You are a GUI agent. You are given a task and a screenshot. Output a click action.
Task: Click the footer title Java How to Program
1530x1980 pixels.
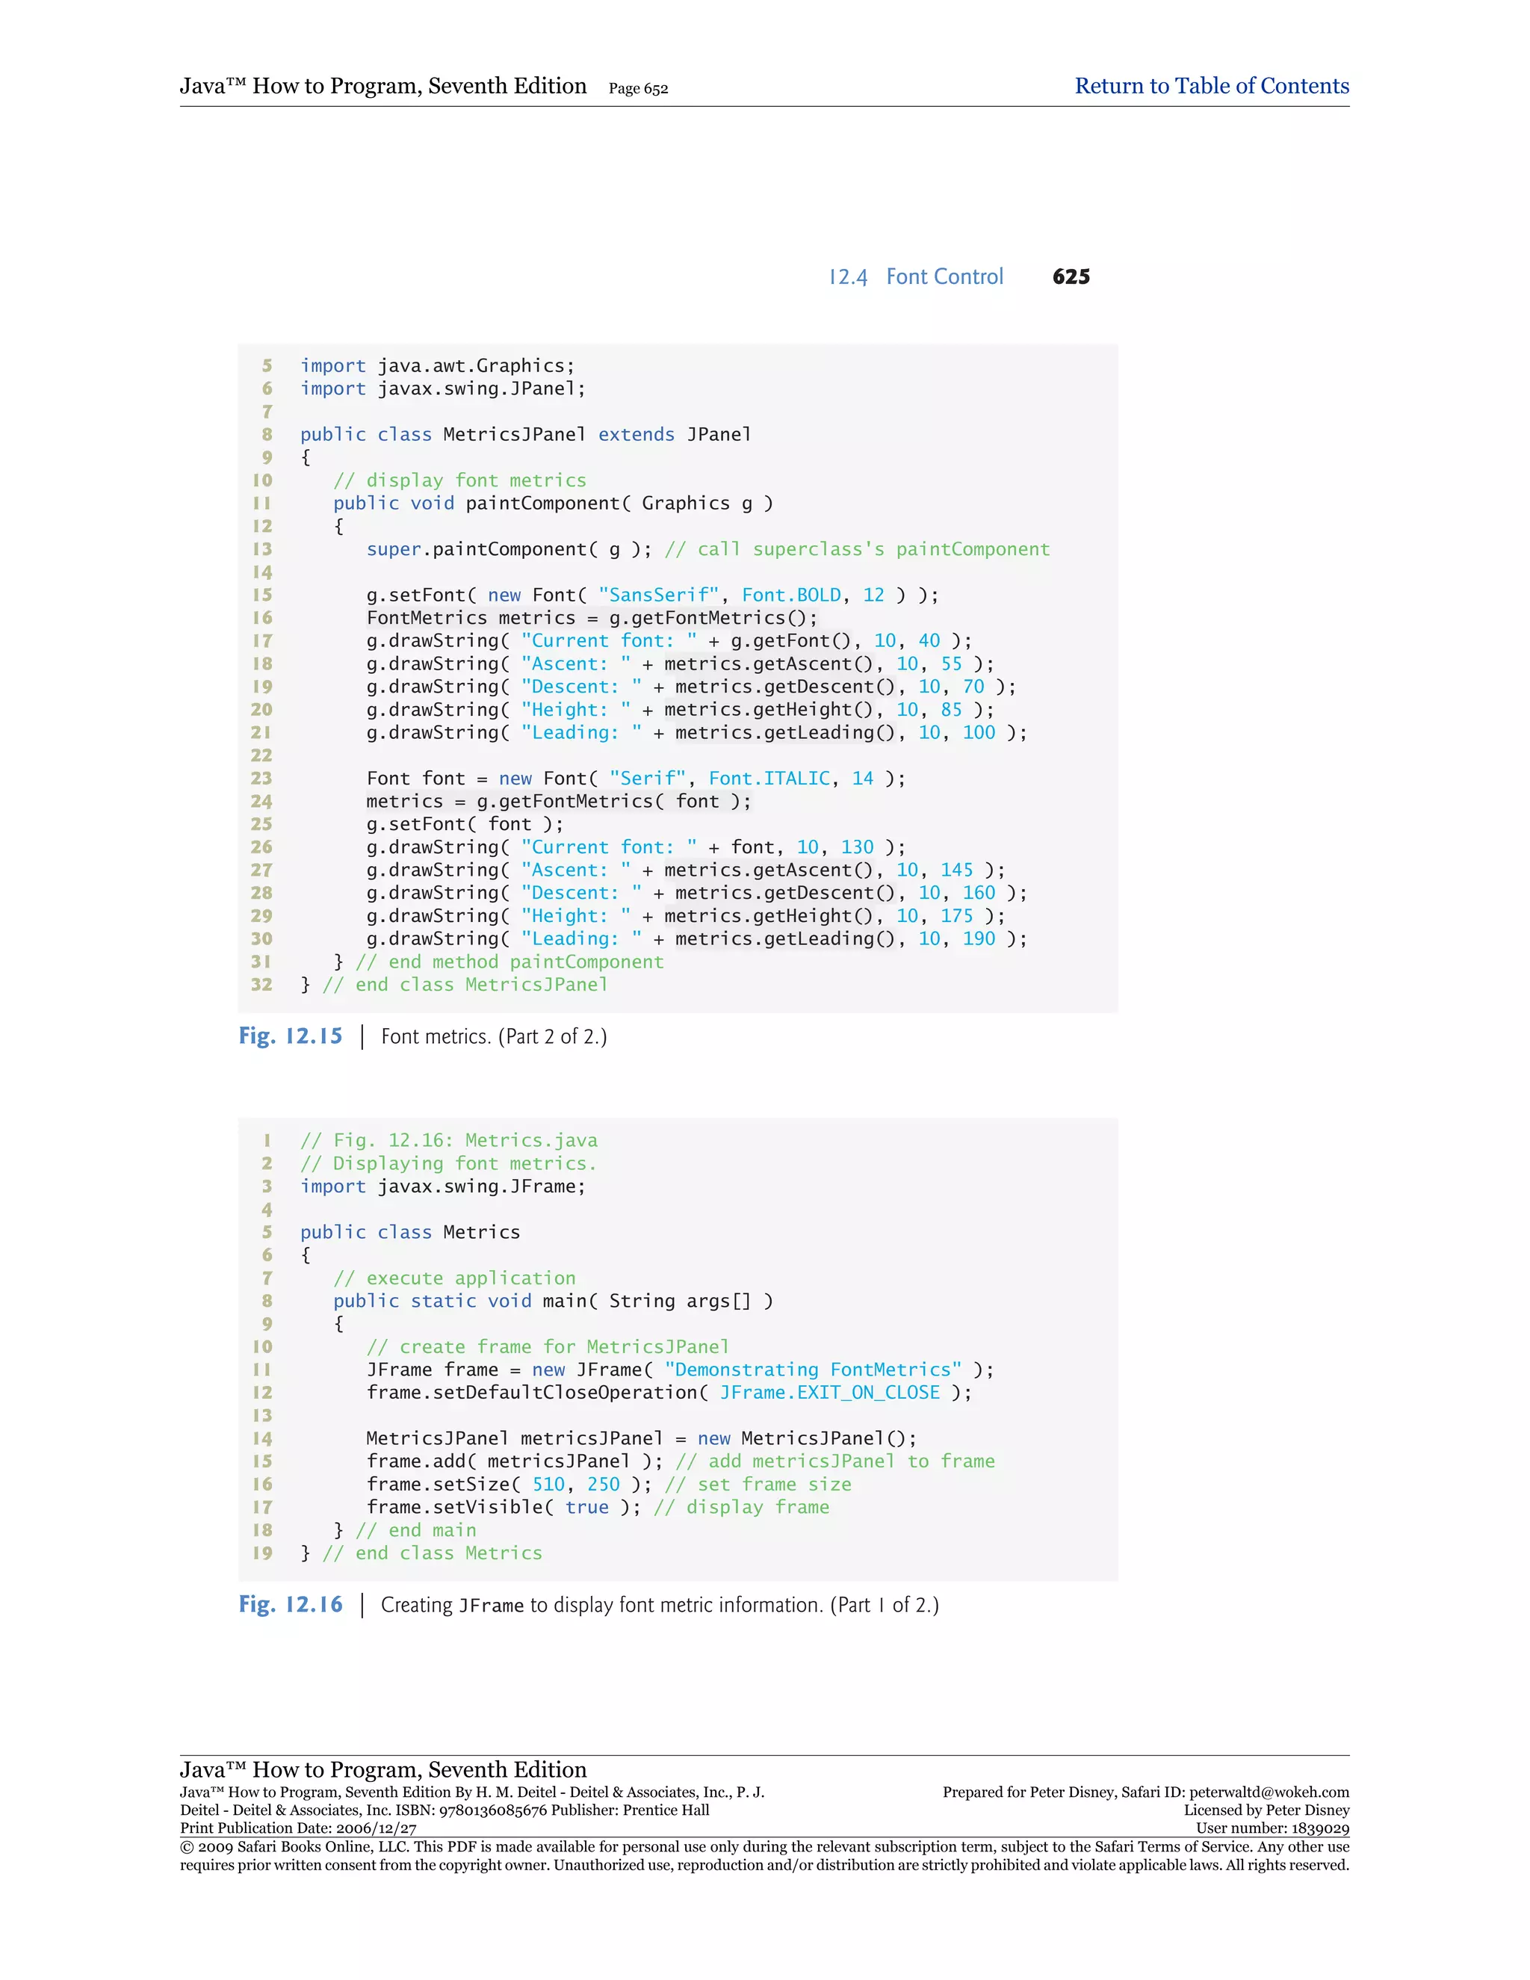[x=382, y=1769]
